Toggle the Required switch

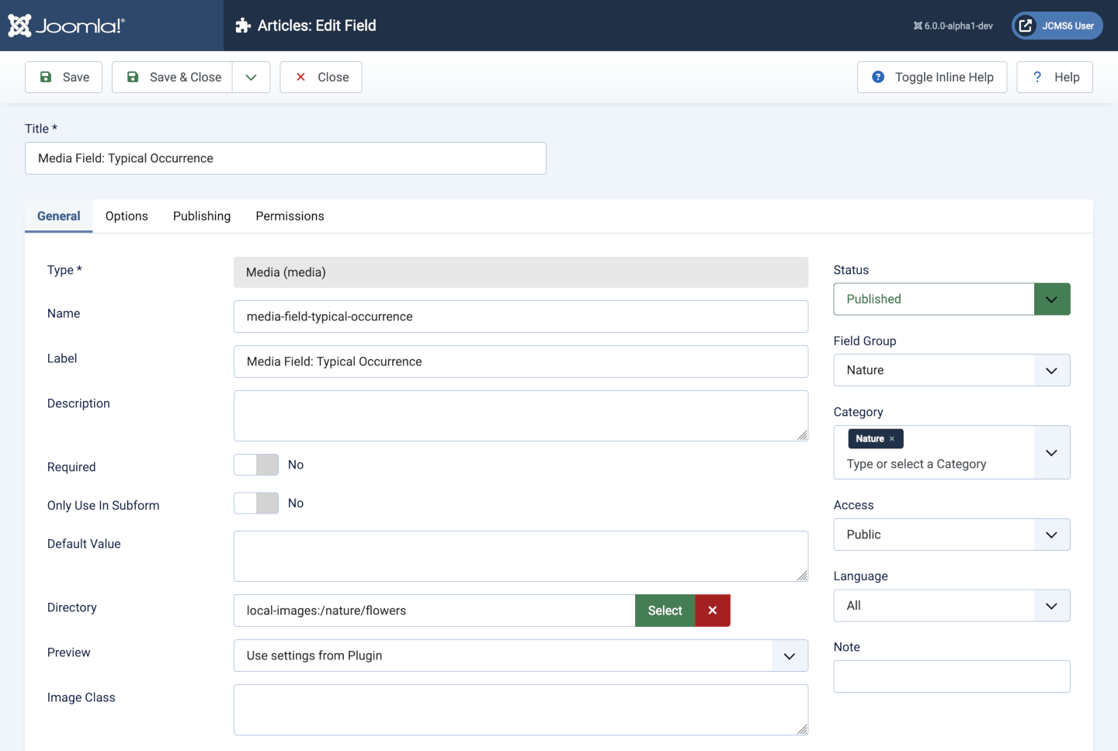click(x=256, y=465)
